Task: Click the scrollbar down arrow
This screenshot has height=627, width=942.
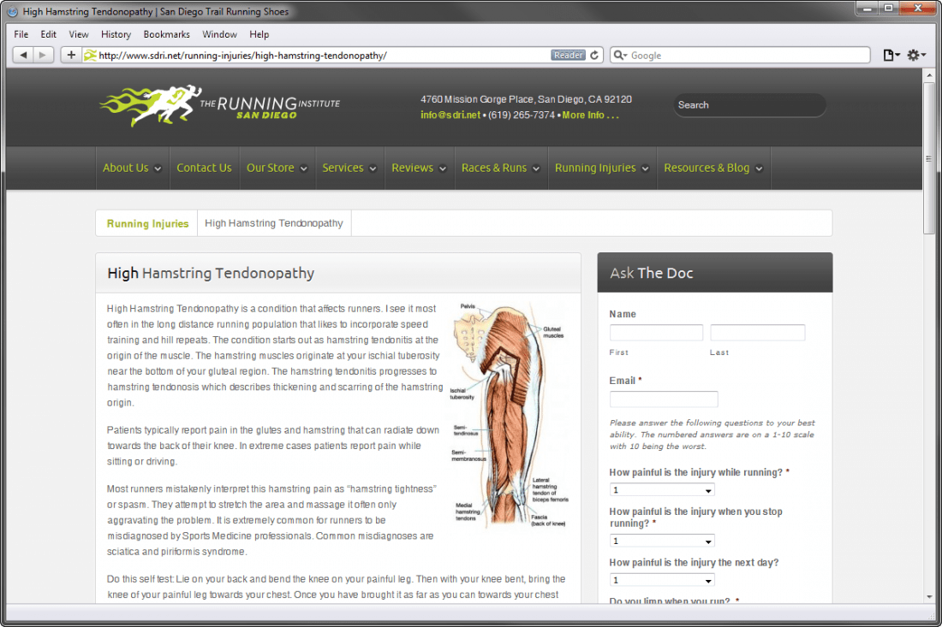Action: (x=929, y=597)
